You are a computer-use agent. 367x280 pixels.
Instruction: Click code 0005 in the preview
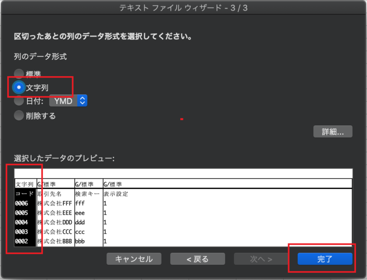tap(22, 213)
